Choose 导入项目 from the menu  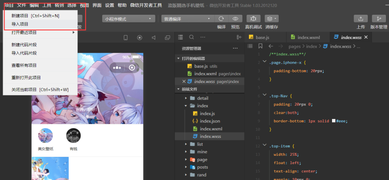click(40, 24)
